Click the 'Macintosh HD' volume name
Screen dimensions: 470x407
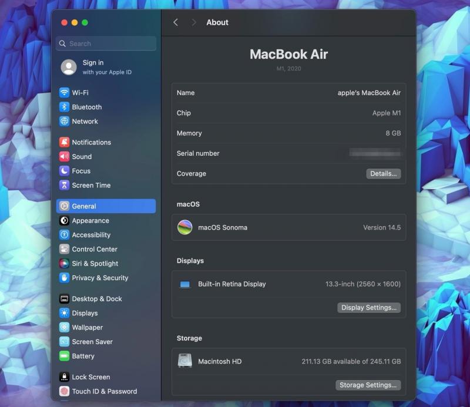(220, 361)
